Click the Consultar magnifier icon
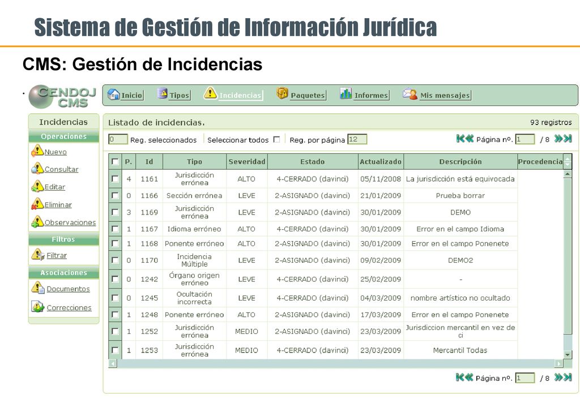This screenshot has width=580, height=412. click(x=37, y=168)
